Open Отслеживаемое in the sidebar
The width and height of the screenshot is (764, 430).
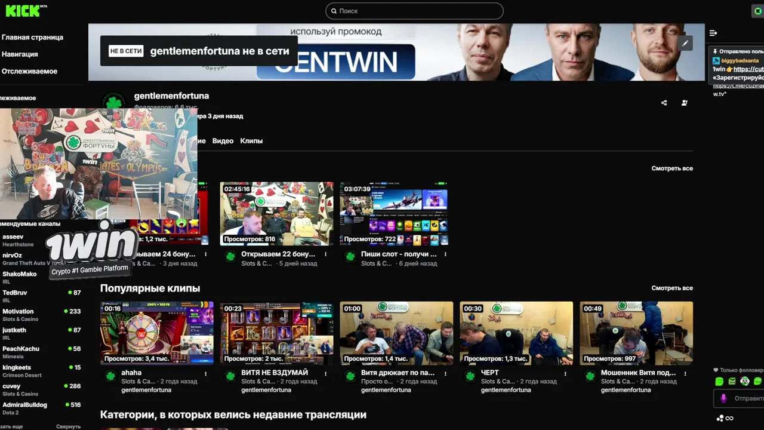(29, 71)
